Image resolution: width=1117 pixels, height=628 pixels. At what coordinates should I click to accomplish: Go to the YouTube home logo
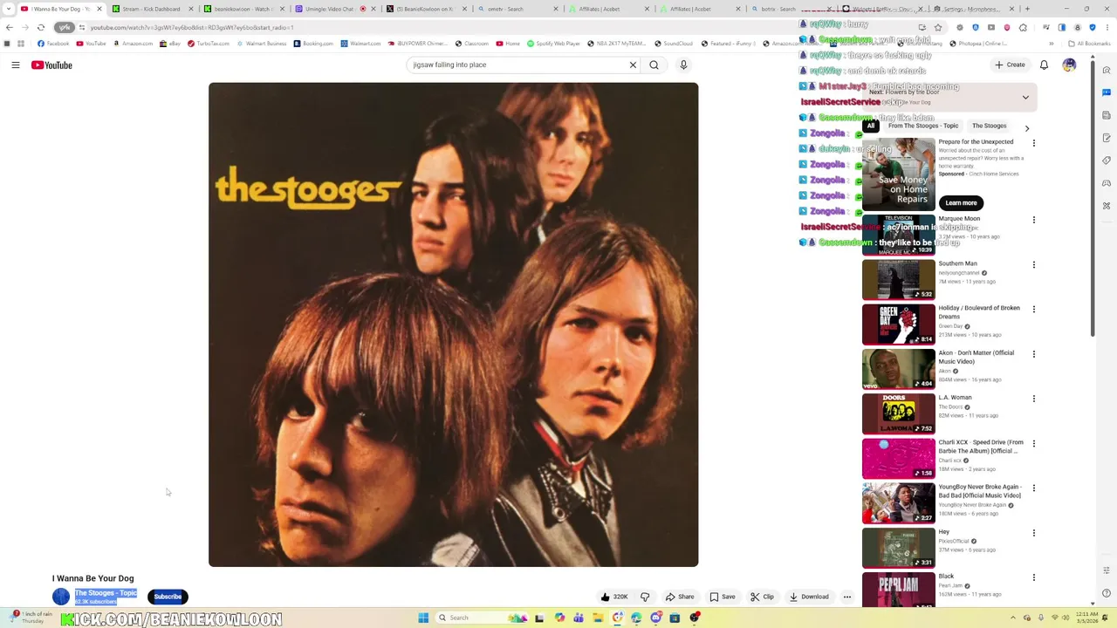(x=51, y=65)
